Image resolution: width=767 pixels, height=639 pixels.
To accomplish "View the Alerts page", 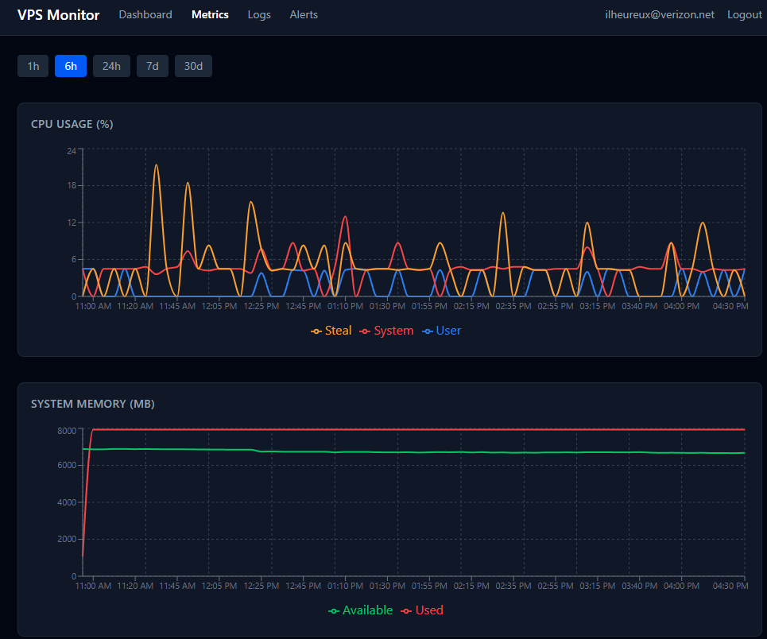I will [304, 14].
